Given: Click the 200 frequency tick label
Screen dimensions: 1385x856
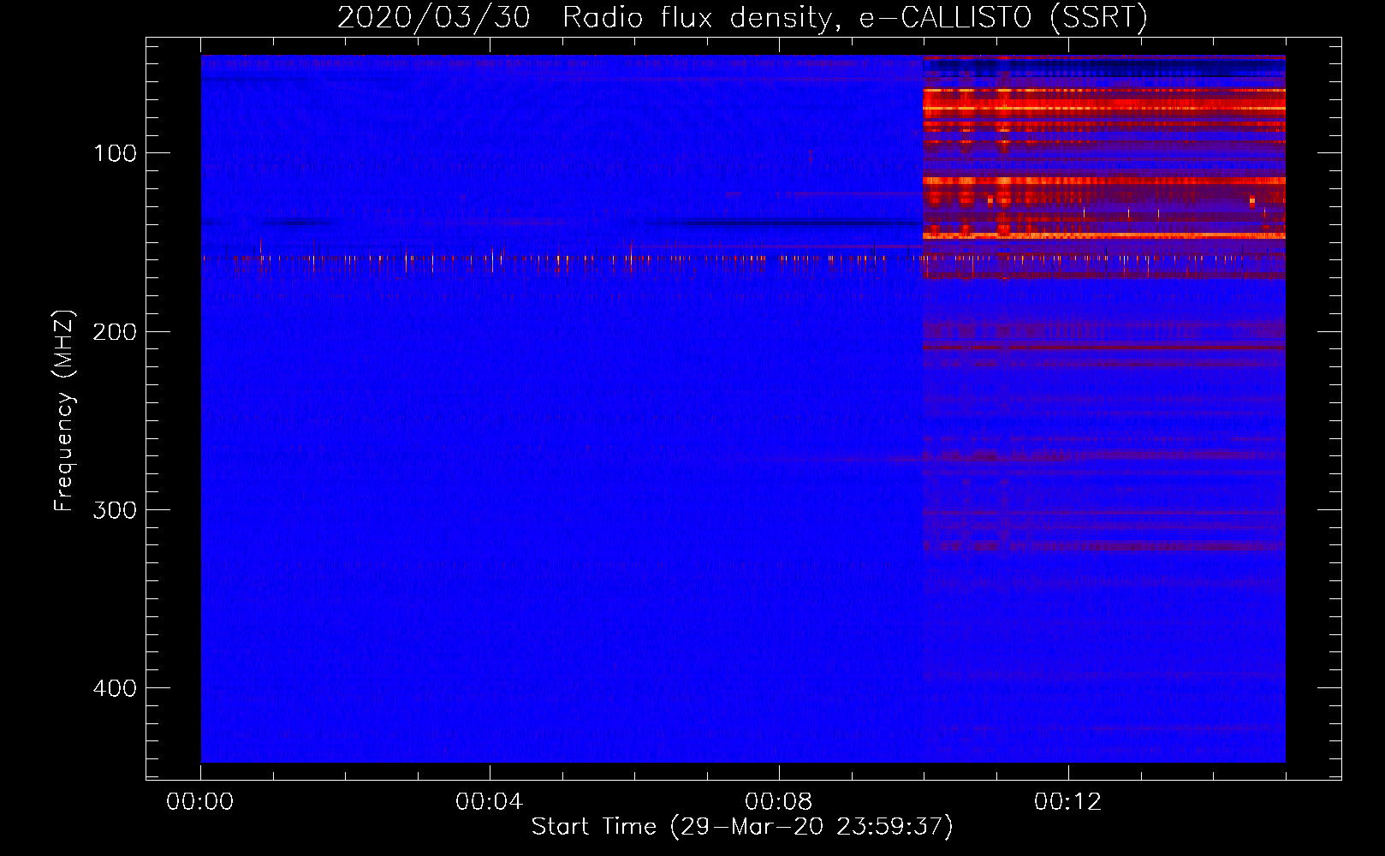Looking at the screenshot, I should coord(115,331).
